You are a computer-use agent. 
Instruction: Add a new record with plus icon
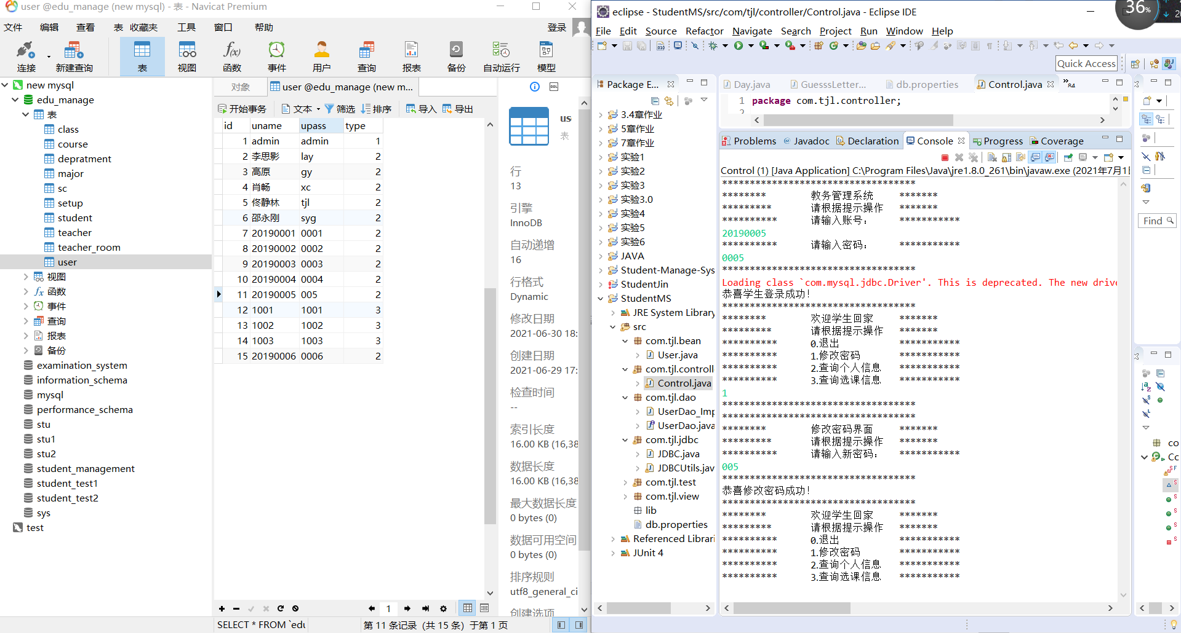222,608
